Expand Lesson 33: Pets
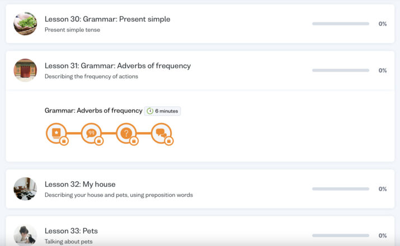 click(x=200, y=231)
